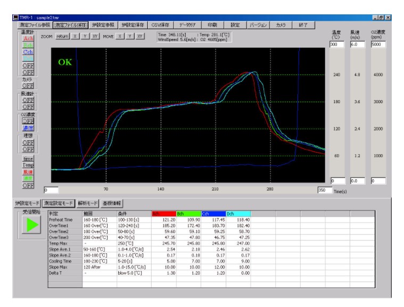
Task: Toggle the green 濃度 display button below 風速
Action: (28, 178)
